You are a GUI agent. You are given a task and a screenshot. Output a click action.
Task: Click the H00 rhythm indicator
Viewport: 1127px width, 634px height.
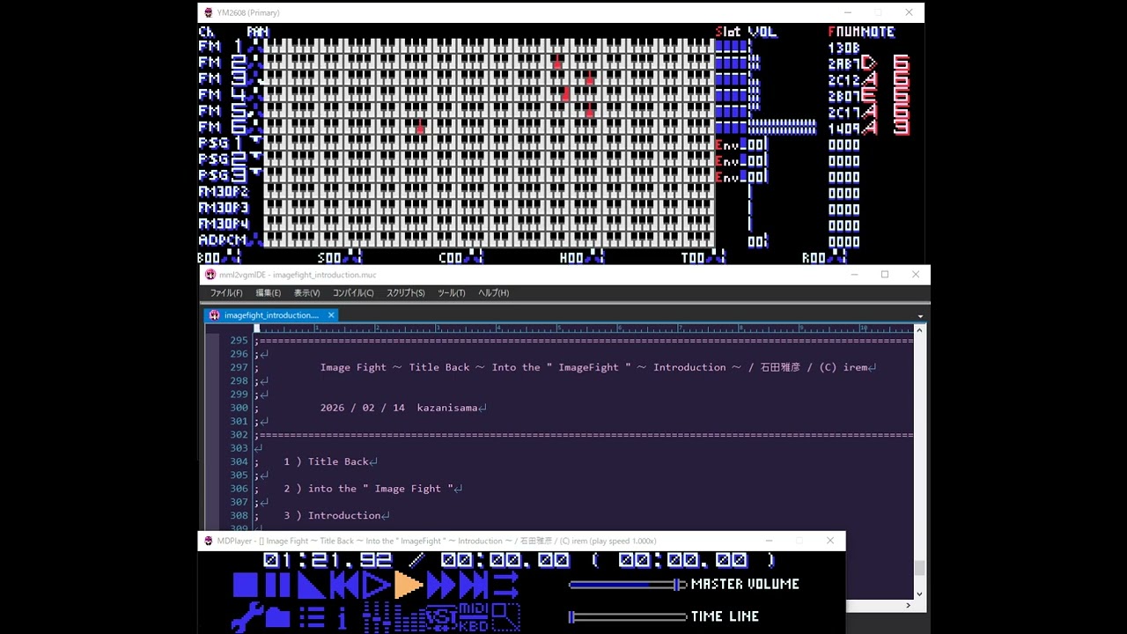pyautogui.click(x=582, y=257)
